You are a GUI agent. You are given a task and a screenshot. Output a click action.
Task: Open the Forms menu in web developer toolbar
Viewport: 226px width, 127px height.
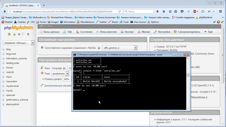(x=41, y=22)
